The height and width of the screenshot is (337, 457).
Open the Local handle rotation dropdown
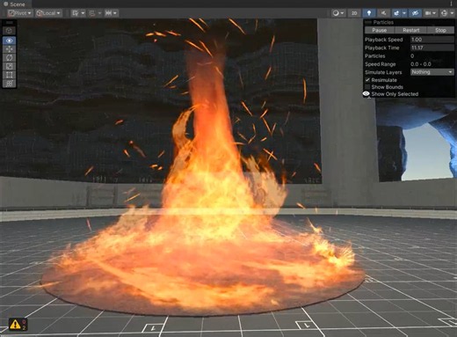point(48,13)
